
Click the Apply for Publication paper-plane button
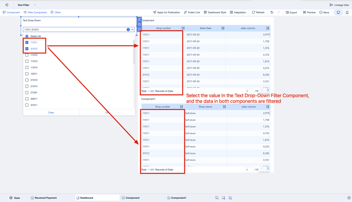(x=167, y=12)
